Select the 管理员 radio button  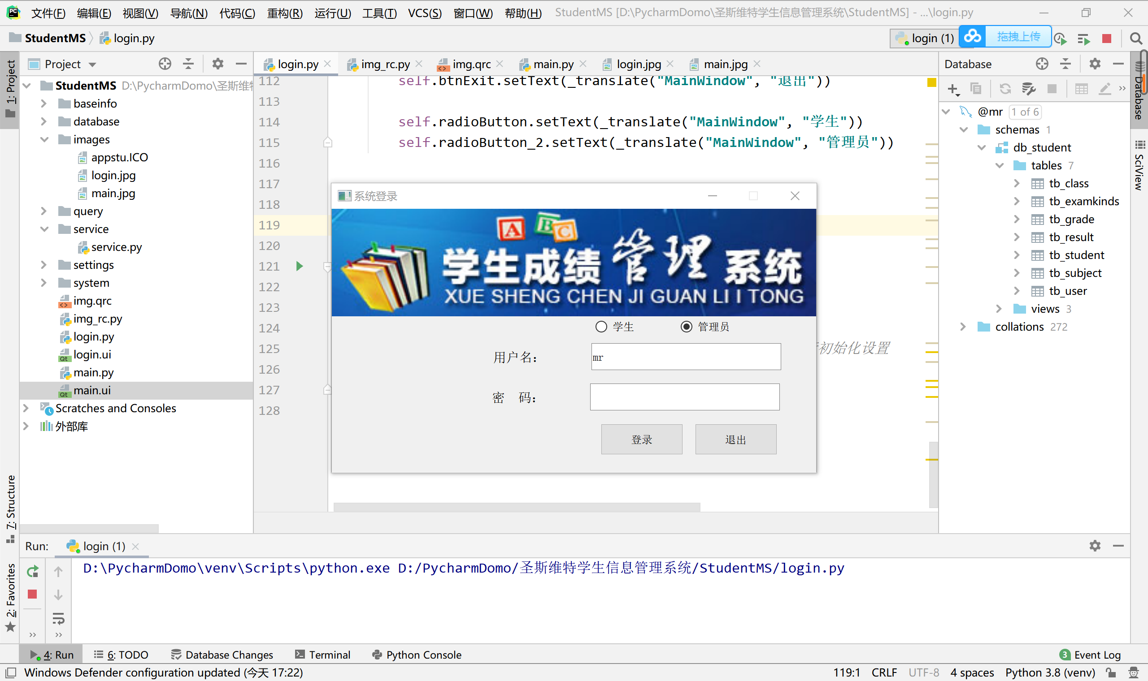tap(686, 327)
